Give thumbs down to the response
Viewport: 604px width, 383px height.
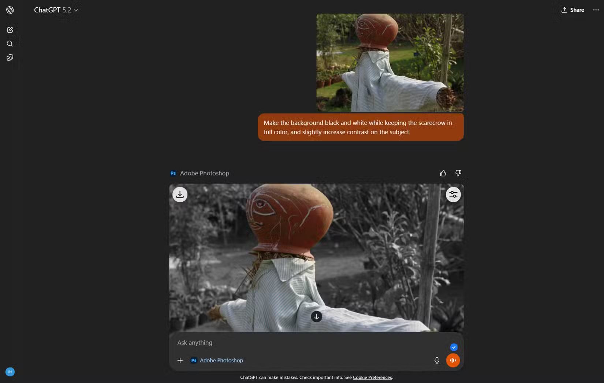458,173
